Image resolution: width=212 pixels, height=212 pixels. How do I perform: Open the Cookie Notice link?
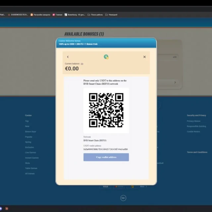pos(193,132)
